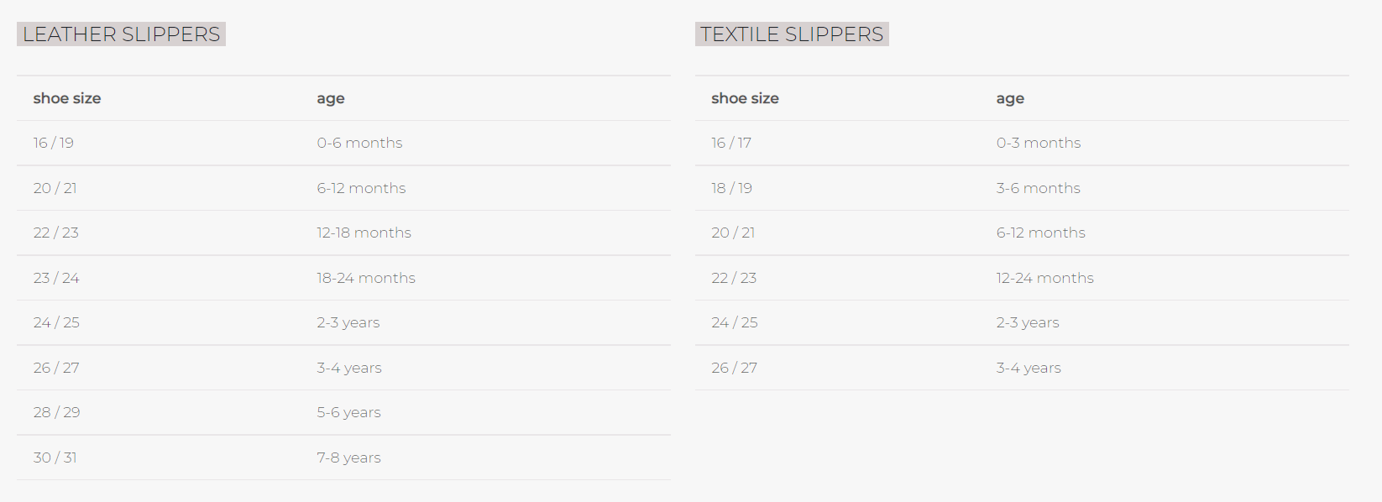The height and width of the screenshot is (502, 1382).
Task: Click leather age 0-6 months cell
Action: tap(359, 143)
